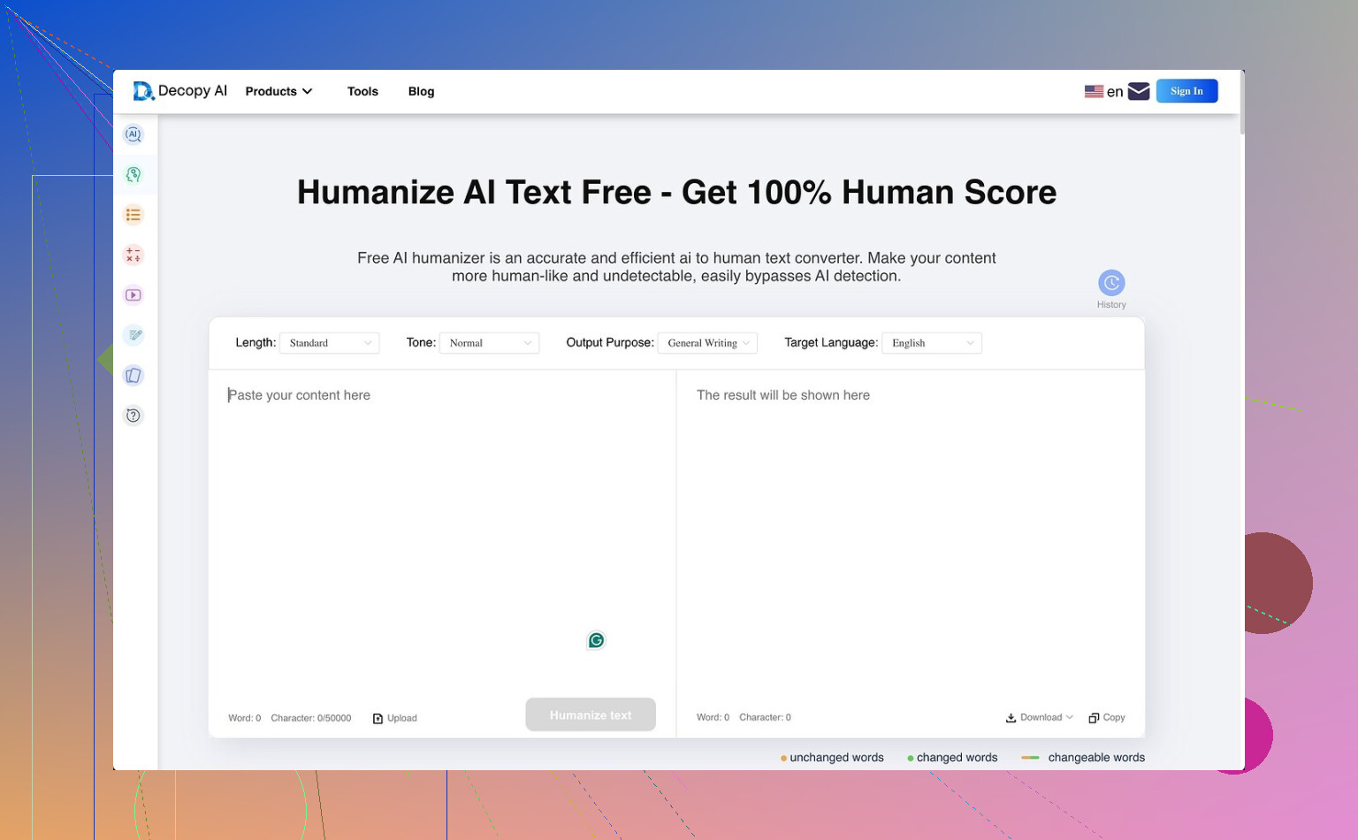Open Output Purpose General Writing dropdown
This screenshot has height=840, width=1358.
tap(707, 343)
